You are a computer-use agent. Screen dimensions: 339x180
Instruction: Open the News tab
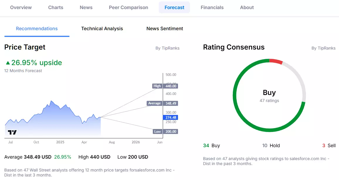click(86, 7)
